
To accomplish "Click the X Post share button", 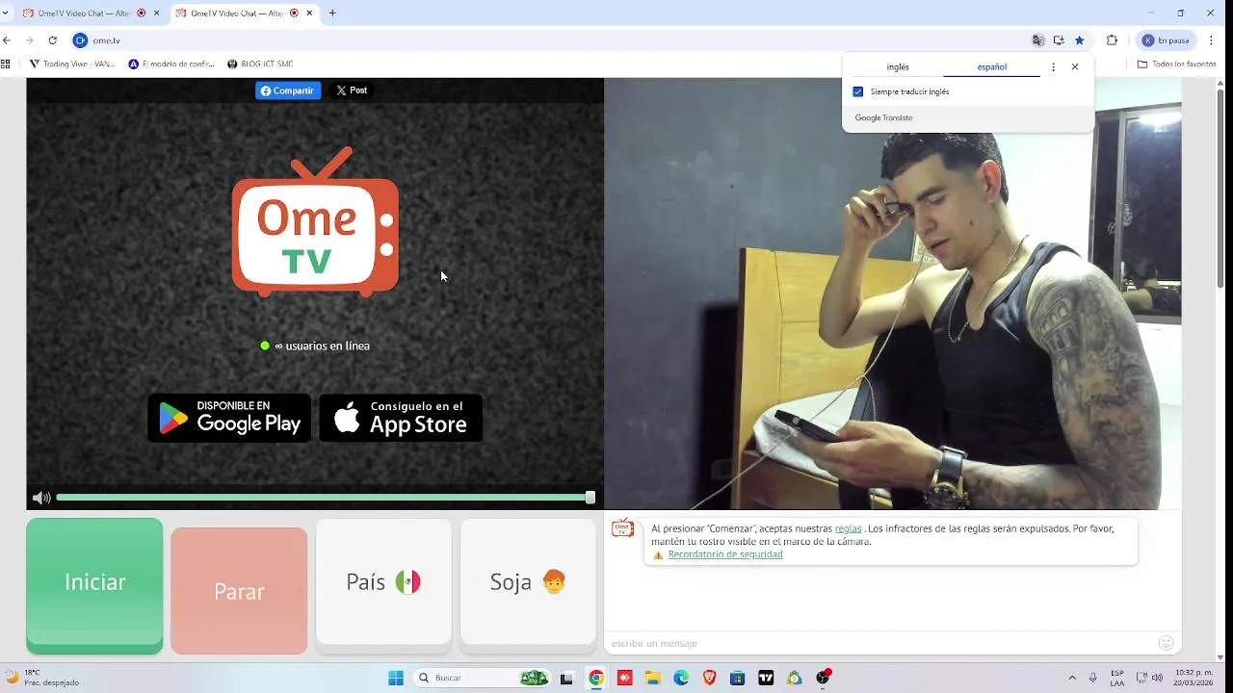I will click(352, 90).
